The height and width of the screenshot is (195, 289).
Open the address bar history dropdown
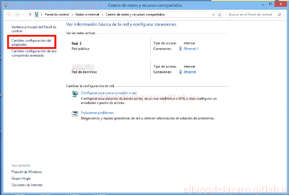tap(213, 15)
